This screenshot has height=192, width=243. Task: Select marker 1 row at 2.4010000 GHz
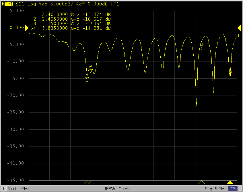pyautogui.click(x=72, y=15)
